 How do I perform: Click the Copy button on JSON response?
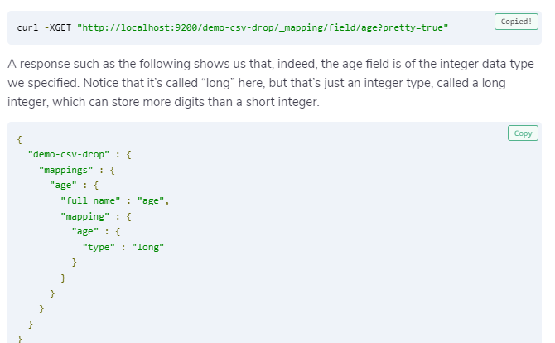point(523,133)
